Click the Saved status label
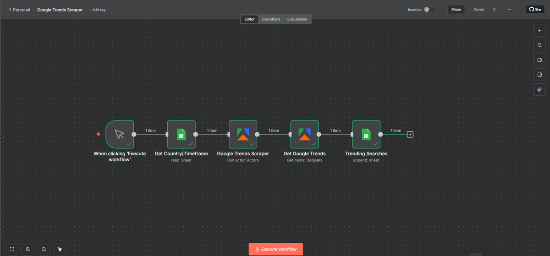The width and height of the screenshot is (550, 256). tap(479, 10)
